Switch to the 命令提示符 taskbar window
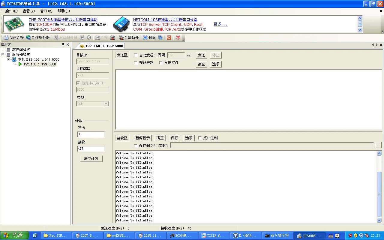 click(x=277, y=235)
